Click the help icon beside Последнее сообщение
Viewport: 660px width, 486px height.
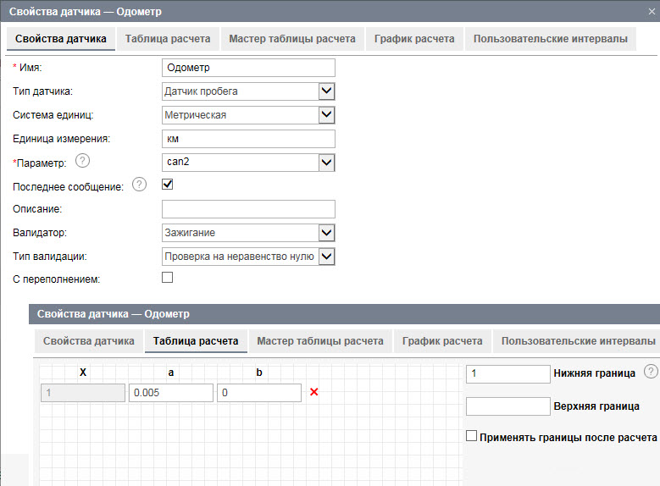(140, 185)
